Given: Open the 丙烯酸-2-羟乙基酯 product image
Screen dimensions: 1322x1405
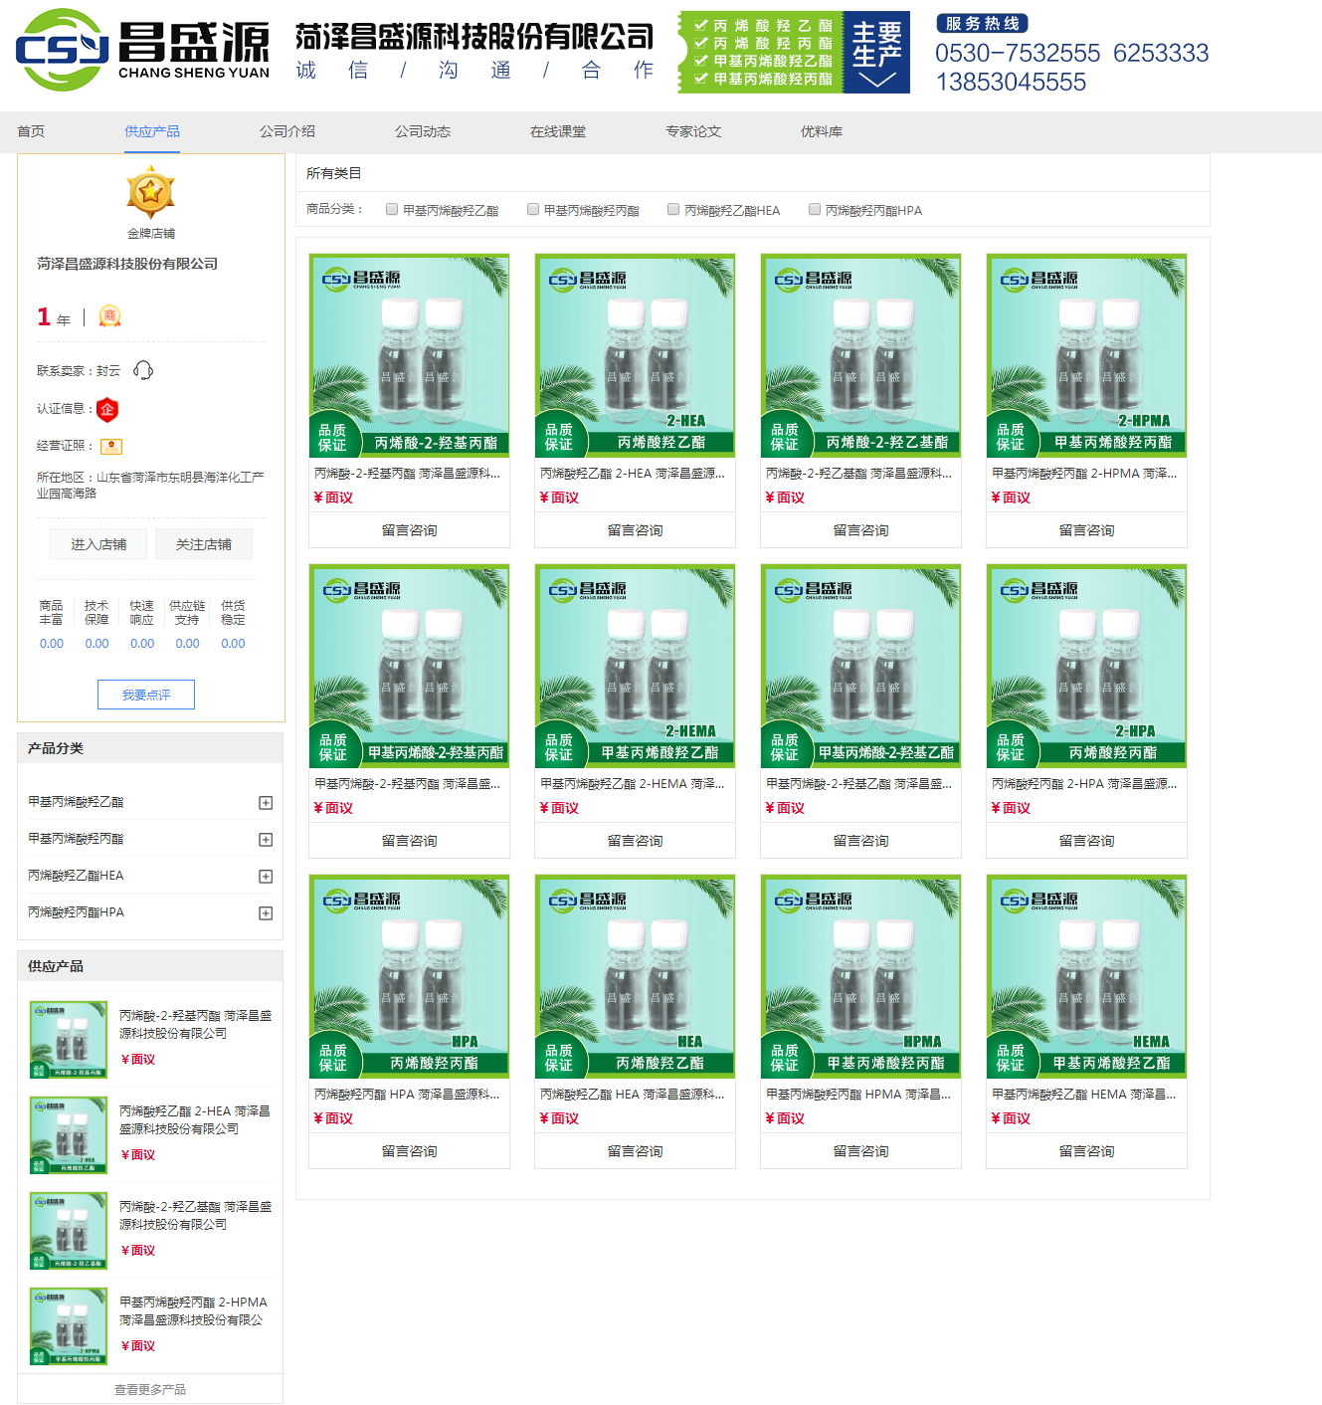Looking at the screenshot, I should click(861, 355).
